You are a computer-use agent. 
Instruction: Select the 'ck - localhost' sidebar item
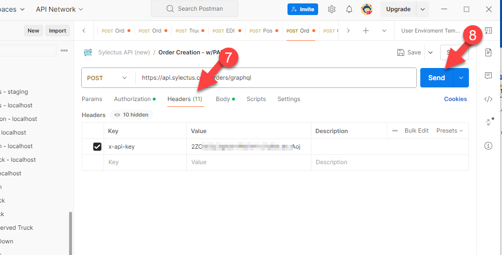pyautogui.click(x=18, y=160)
